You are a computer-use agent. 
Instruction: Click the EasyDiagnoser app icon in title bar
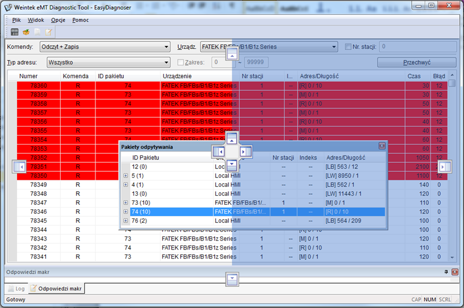(9, 7)
